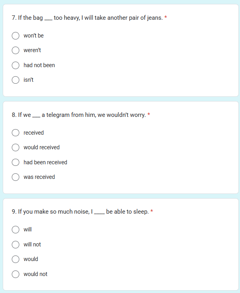Choose "was received" answer
240x293 pixels.
(15, 177)
